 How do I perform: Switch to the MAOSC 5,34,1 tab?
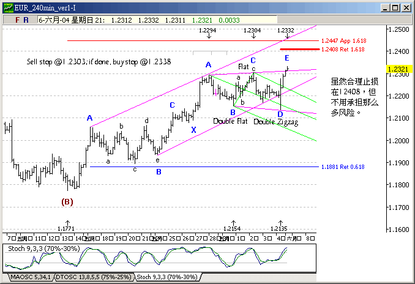point(31,277)
